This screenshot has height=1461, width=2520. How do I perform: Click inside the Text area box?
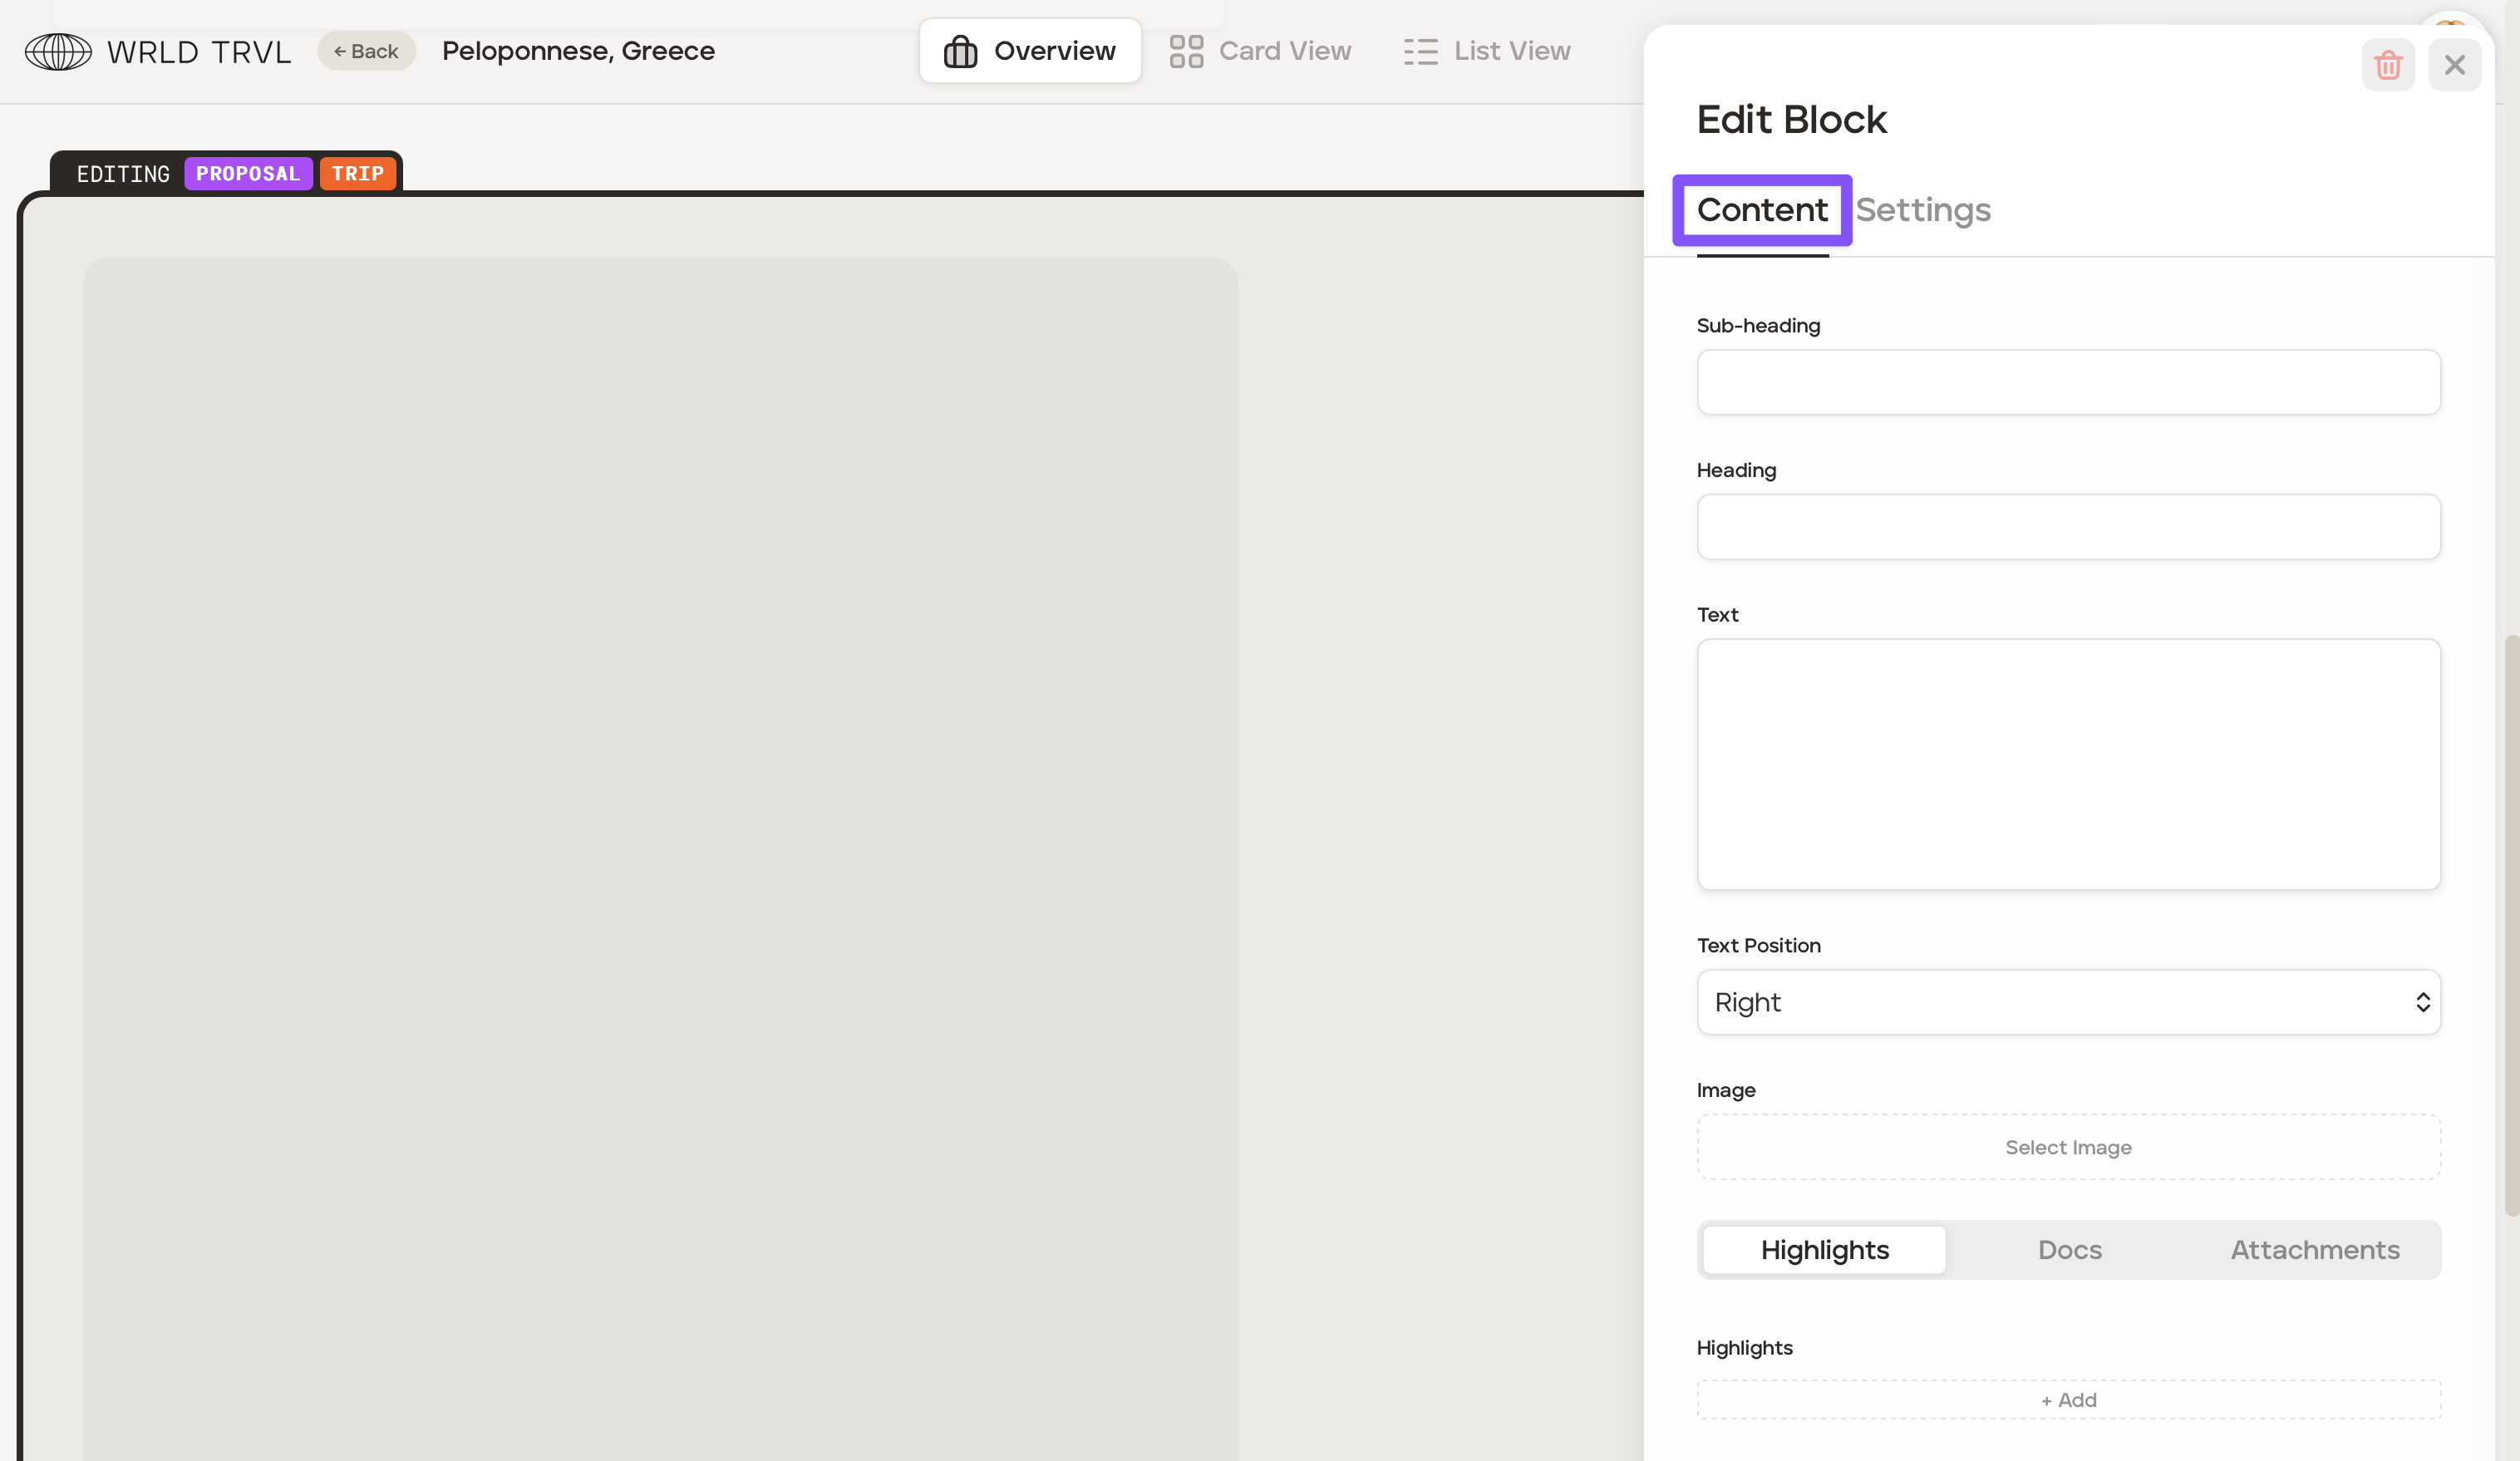click(2067, 764)
